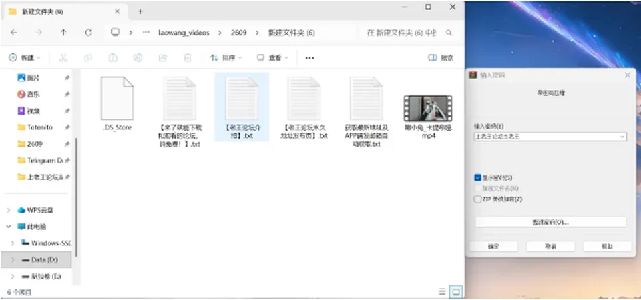Open Videos in the sidebar
This screenshot has width=641, height=300.
33,111
